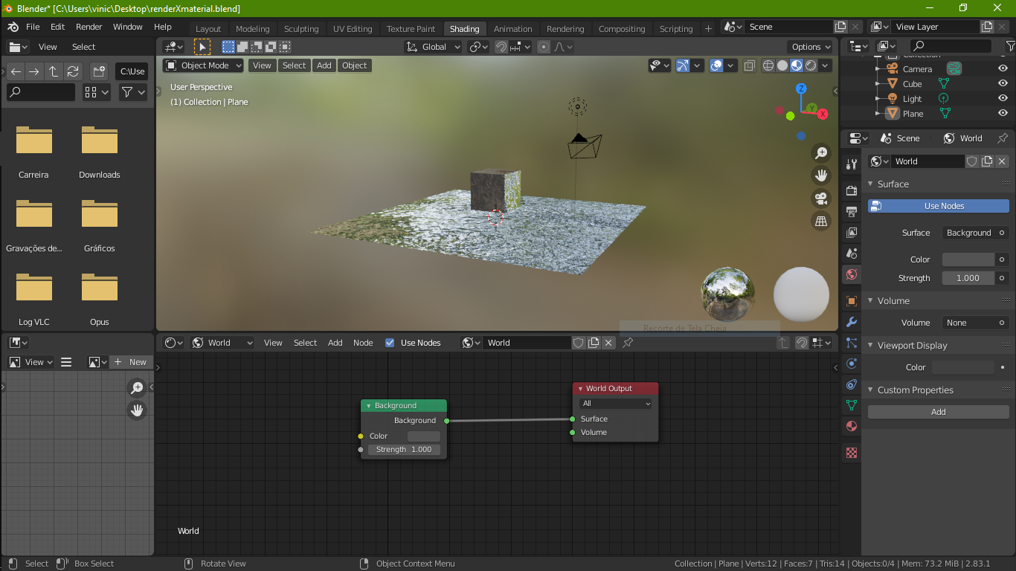The width and height of the screenshot is (1016, 571).
Task: Open the Render properties tab
Action: coord(852,191)
